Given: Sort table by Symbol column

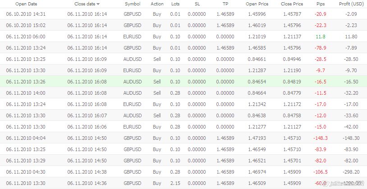Looking at the screenshot, I should [133, 4].
